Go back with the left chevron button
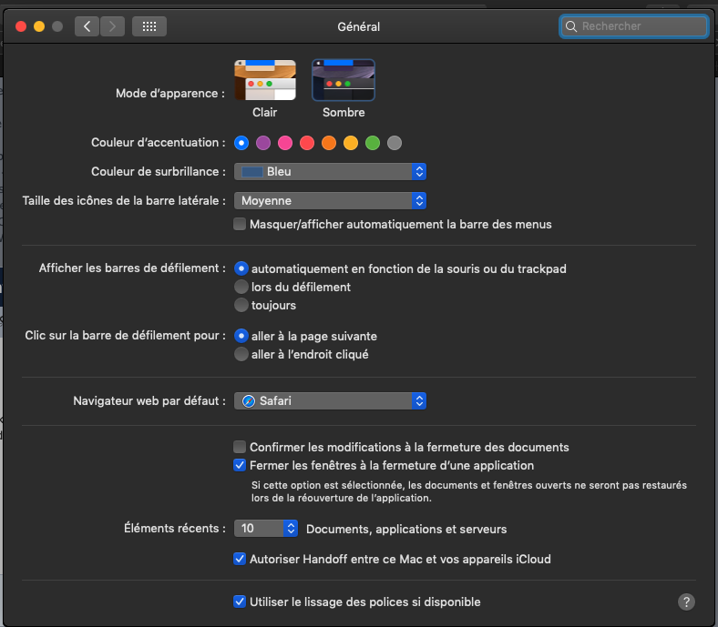 tap(87, 26)
